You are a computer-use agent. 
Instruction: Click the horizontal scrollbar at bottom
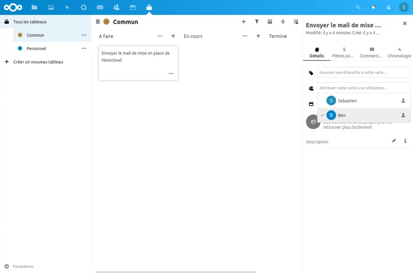[x=176, y=272]
